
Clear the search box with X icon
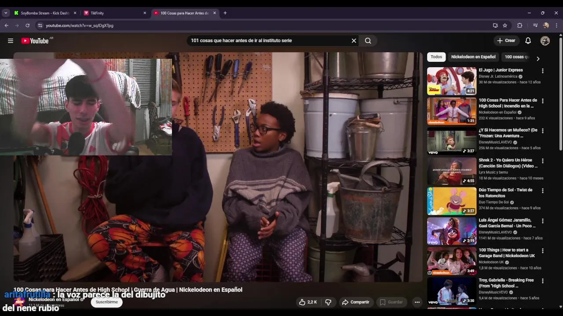tap(354, 41)
